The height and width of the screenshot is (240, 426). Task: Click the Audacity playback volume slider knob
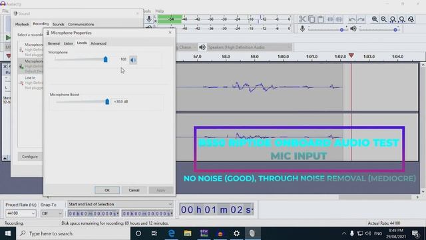point(395,29)
